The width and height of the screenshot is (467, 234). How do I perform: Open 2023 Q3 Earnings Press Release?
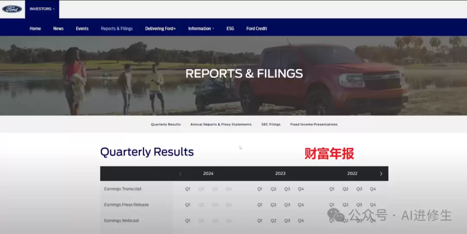pyautogui.click(x=287, y=205)
